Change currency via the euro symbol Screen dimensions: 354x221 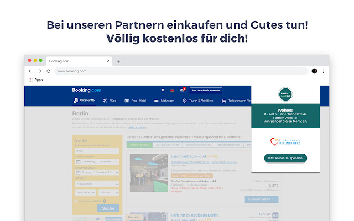coord(163,90)
